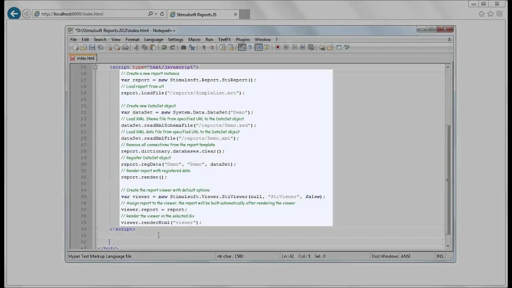Open the Plugins menu
This screenshot has width=512, height=288.
pyautogui.click(x=243, y=40)
